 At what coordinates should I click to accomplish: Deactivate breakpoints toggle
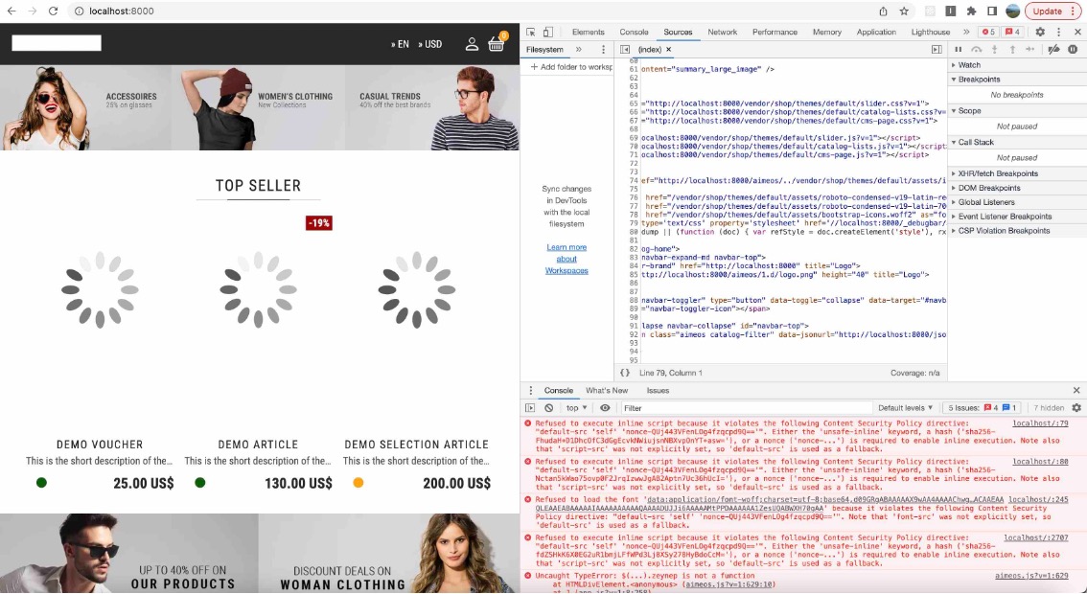(x=1053, y=50)
